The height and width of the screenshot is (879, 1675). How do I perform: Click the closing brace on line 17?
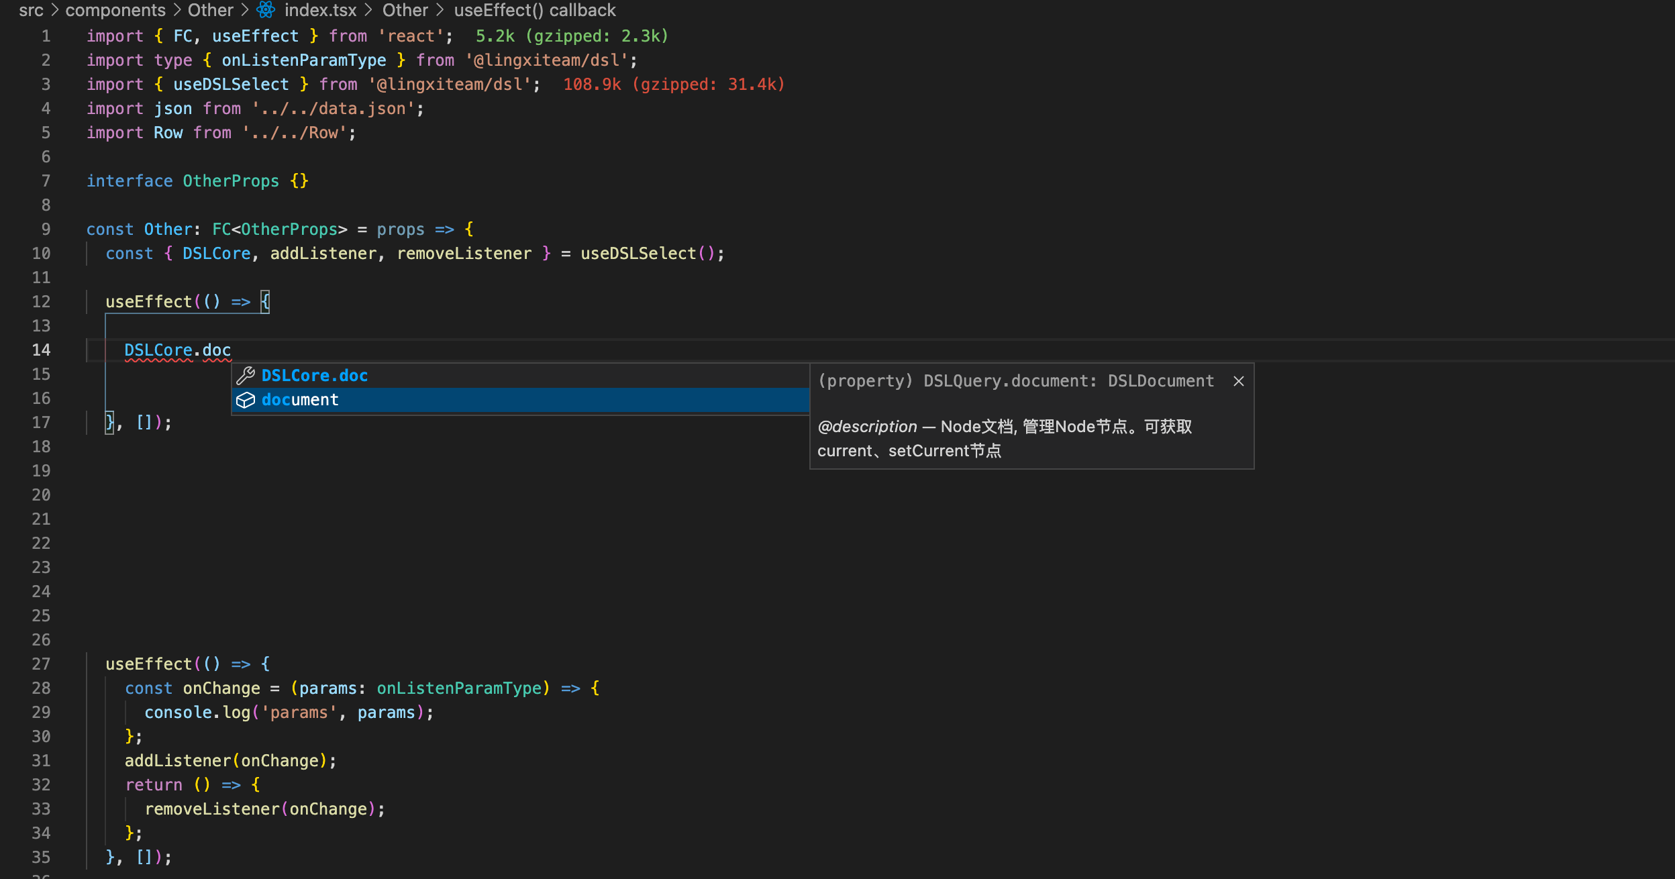(x=110, y=423)
